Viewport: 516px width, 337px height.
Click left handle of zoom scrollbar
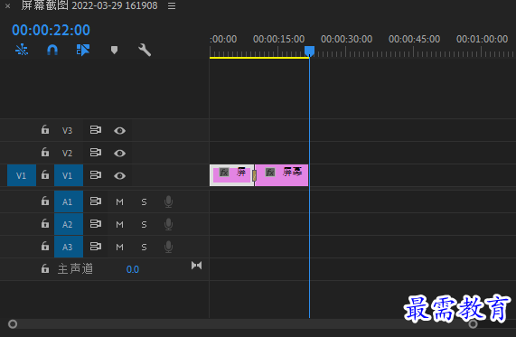click(13, 324)
